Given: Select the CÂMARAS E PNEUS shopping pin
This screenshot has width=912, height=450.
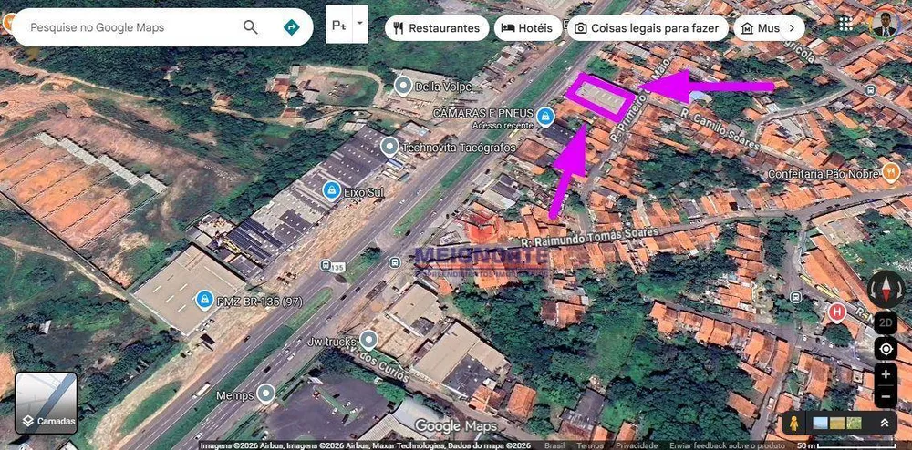Looking at the screenshot, I should (x=545, y=117).
